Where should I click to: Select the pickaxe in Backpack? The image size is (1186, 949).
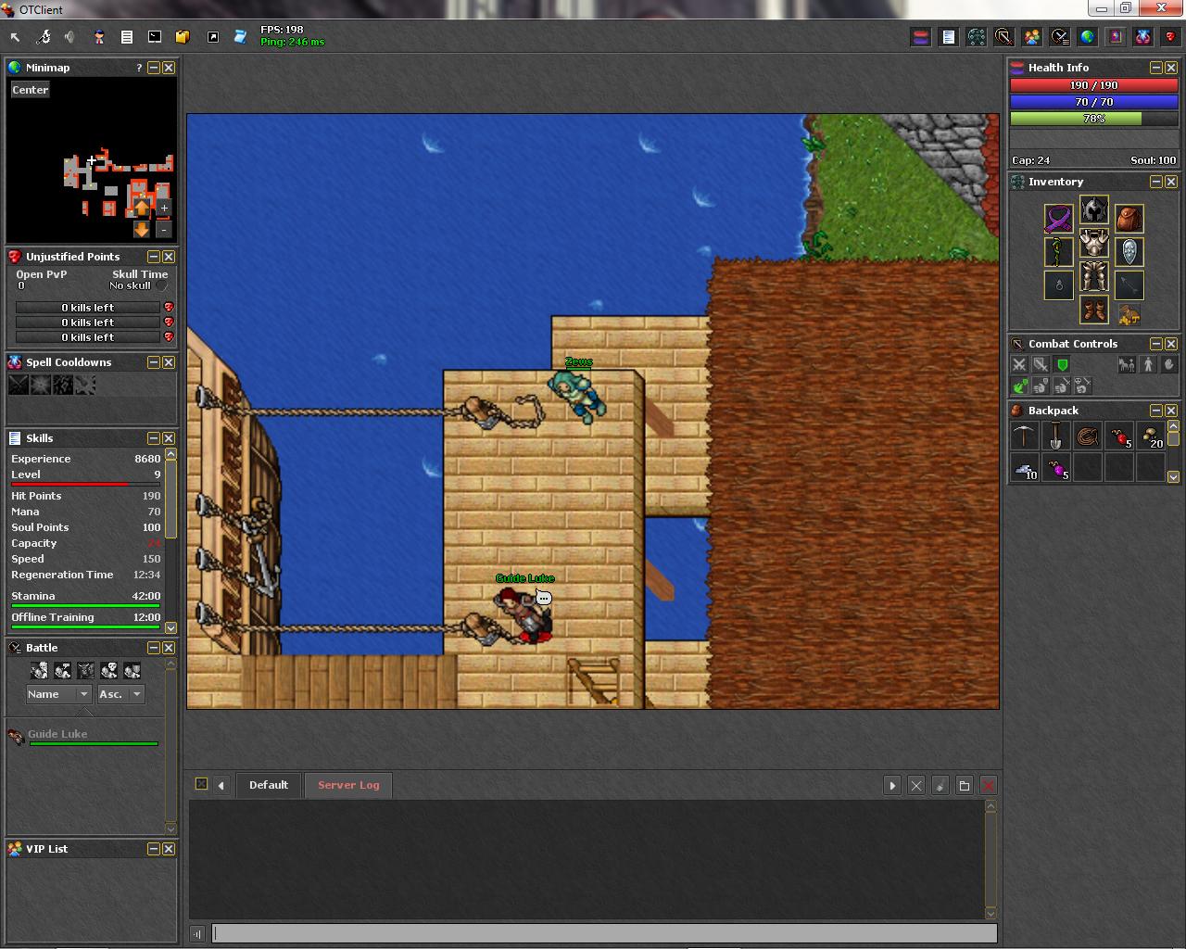pos(1025,437)
